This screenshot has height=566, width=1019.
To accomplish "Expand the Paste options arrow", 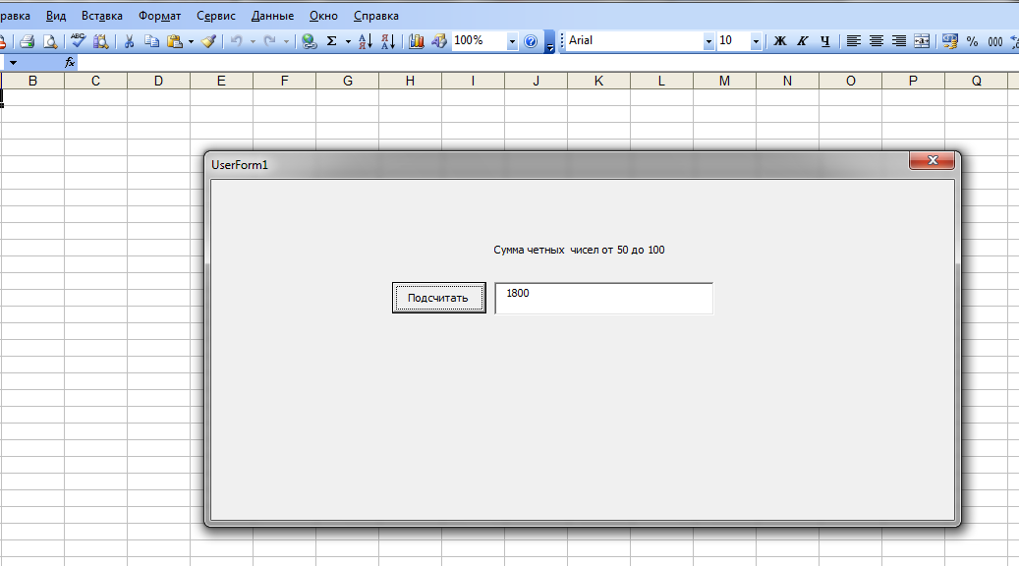I will click(191, 41).
